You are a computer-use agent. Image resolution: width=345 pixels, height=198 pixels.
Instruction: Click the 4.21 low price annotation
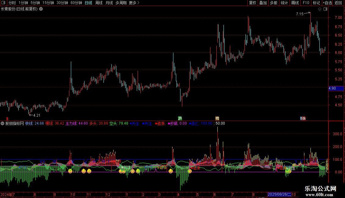click(37, 115)
